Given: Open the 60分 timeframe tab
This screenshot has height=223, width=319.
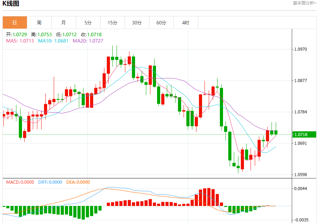Looking at the screenshot, I should point(161,23).
